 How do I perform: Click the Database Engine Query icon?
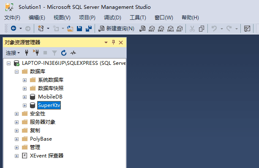(142, 29)
